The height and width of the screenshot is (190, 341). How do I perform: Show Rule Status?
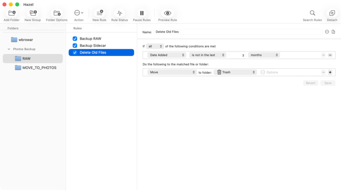[119, 13]
